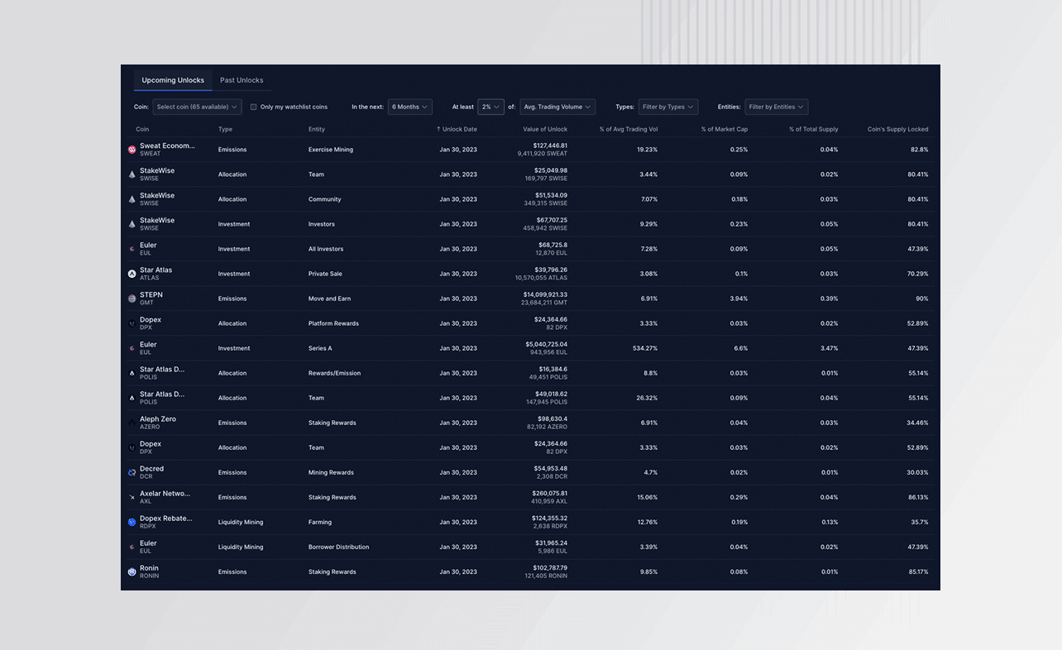The width and height of the screenshot is (1062, 650).
Task: Click the StakeWise icon in the Community row
Action: coord(132,199)
